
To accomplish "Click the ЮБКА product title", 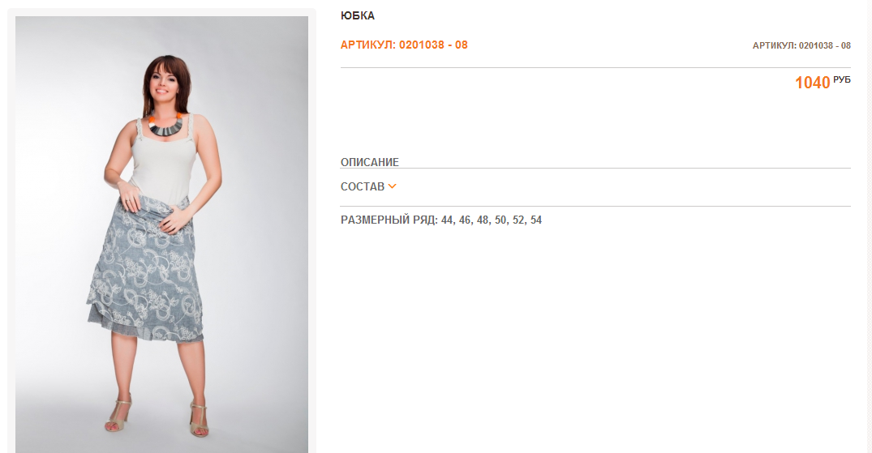I will 358,15.
